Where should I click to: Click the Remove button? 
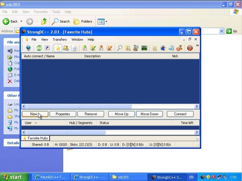coord(91,114)
